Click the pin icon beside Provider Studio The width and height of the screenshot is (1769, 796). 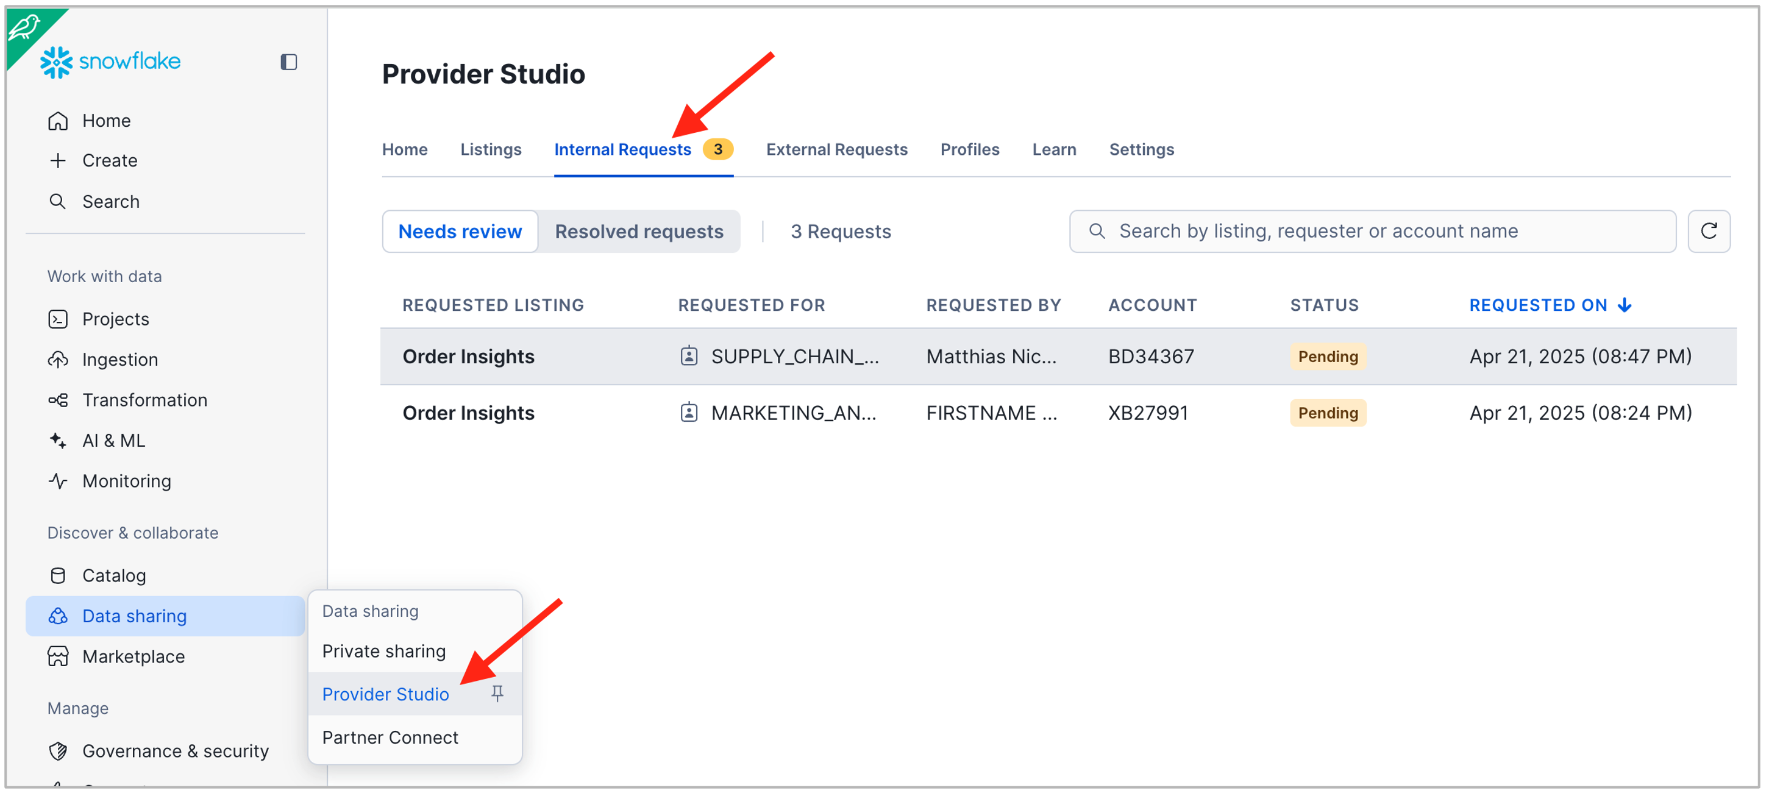[x=497, y=694]
